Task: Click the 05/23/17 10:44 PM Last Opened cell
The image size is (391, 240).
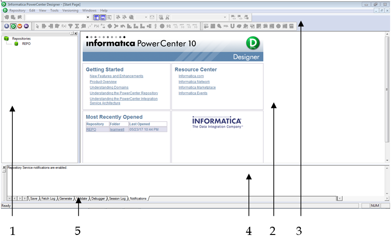Action: [148, 129]
